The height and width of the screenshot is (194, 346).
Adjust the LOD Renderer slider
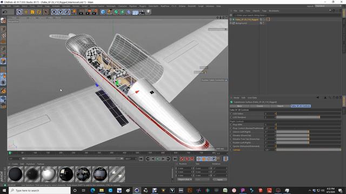[309, 117]
